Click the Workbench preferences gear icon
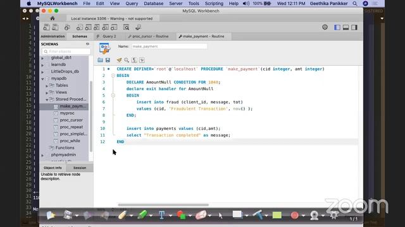Screen dimensions: 405x227 click(325, 27)
